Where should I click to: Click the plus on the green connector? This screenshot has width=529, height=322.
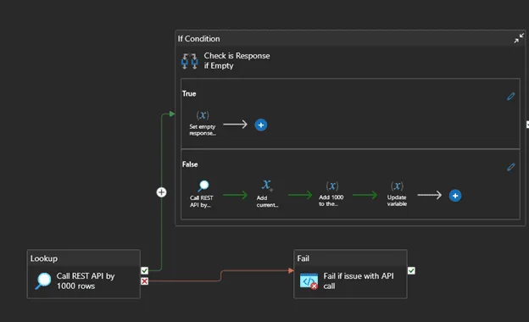click(x=161, y=192)
